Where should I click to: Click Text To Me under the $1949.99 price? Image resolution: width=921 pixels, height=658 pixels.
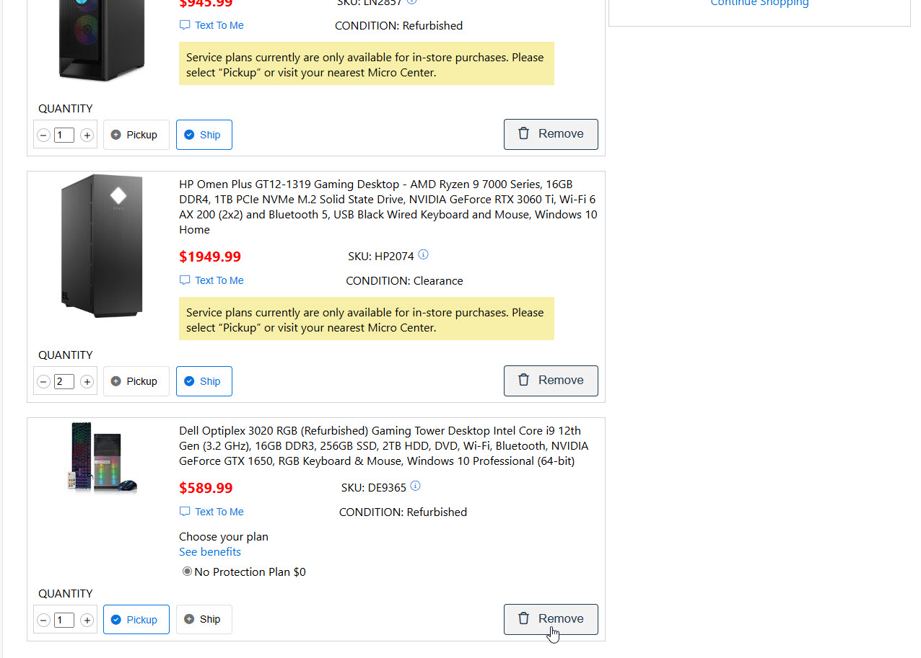[211, 280]
